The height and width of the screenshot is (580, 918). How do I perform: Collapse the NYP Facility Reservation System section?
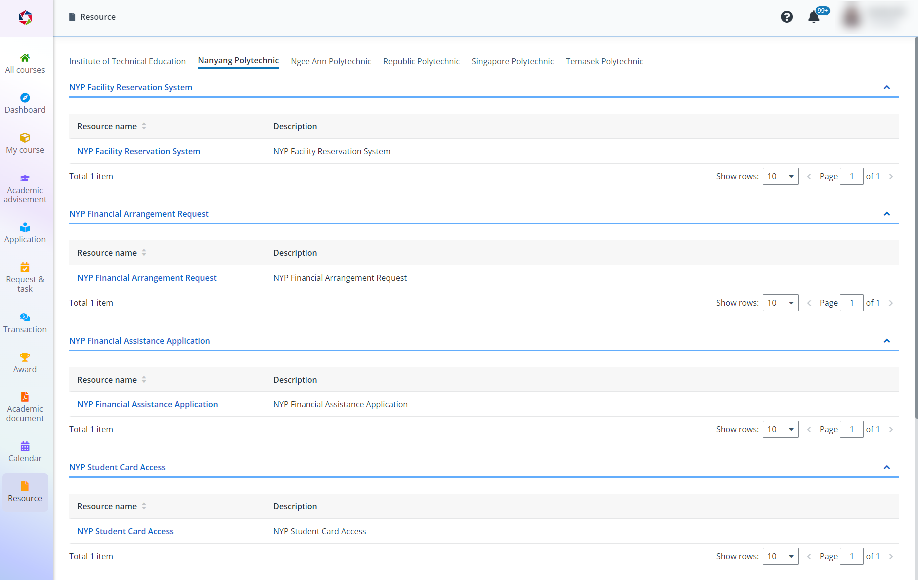(x=887, y=87)
